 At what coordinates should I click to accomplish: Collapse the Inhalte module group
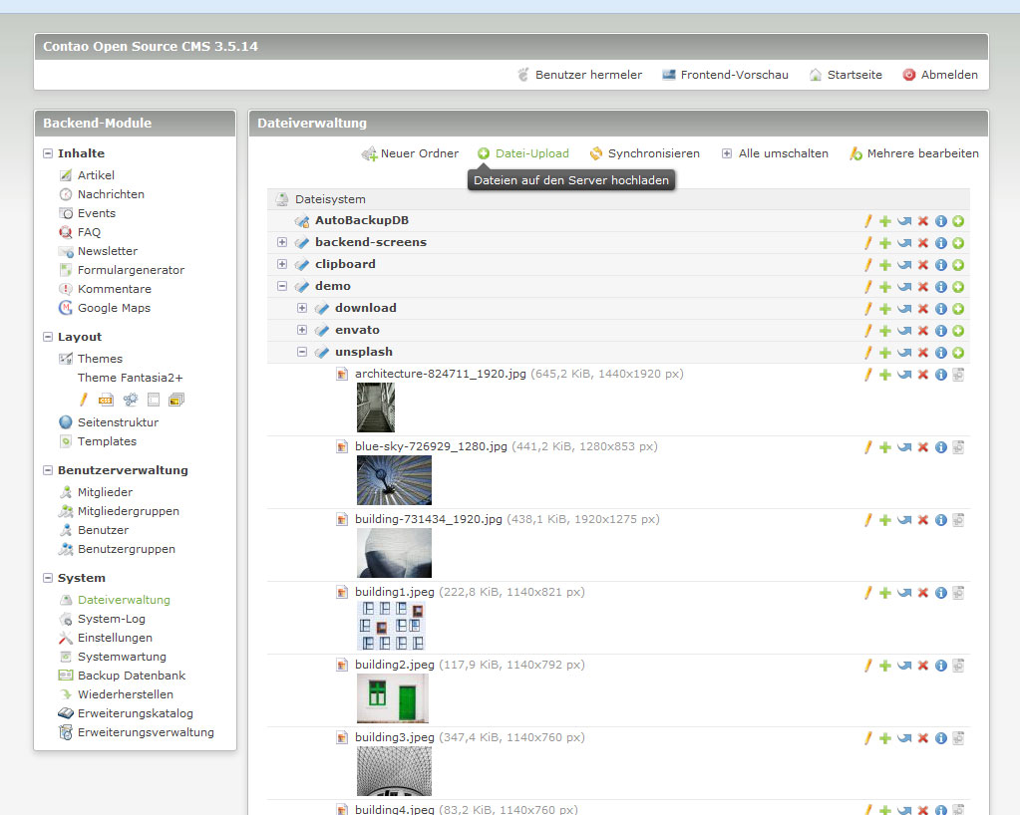48,153
